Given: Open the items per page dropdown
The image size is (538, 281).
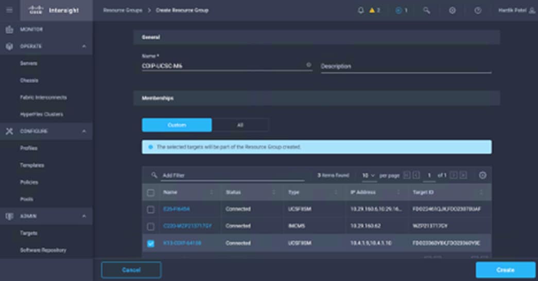Looking at the screenshot, I should point(369,175).
